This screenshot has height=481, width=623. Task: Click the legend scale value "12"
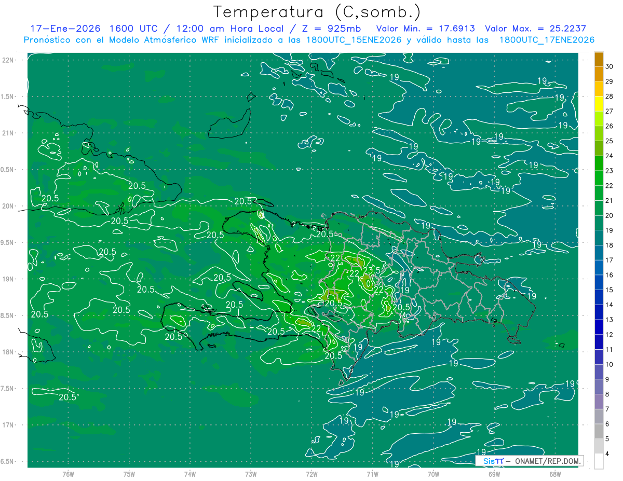click(610, 335)
